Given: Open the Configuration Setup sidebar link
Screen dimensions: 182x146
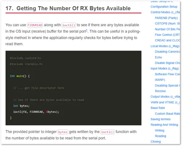Looking at the screenshot, I should point(164,7).
